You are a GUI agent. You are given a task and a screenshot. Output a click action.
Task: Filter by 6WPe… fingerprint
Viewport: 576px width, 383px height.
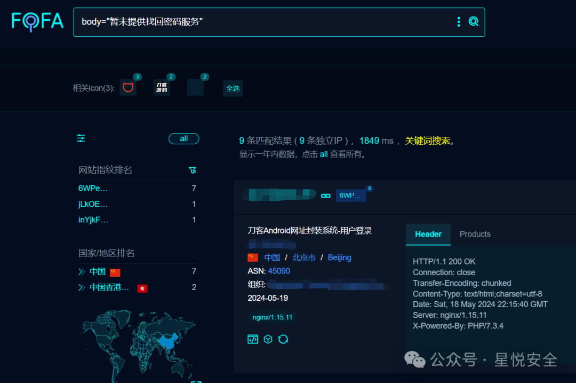(93, 189)
